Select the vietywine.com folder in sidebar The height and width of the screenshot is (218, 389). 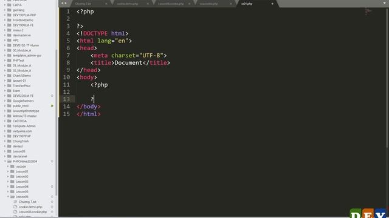22,131
